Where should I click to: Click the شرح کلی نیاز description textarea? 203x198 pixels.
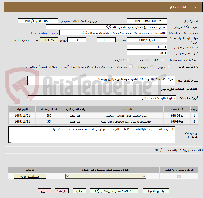(101, 81)
